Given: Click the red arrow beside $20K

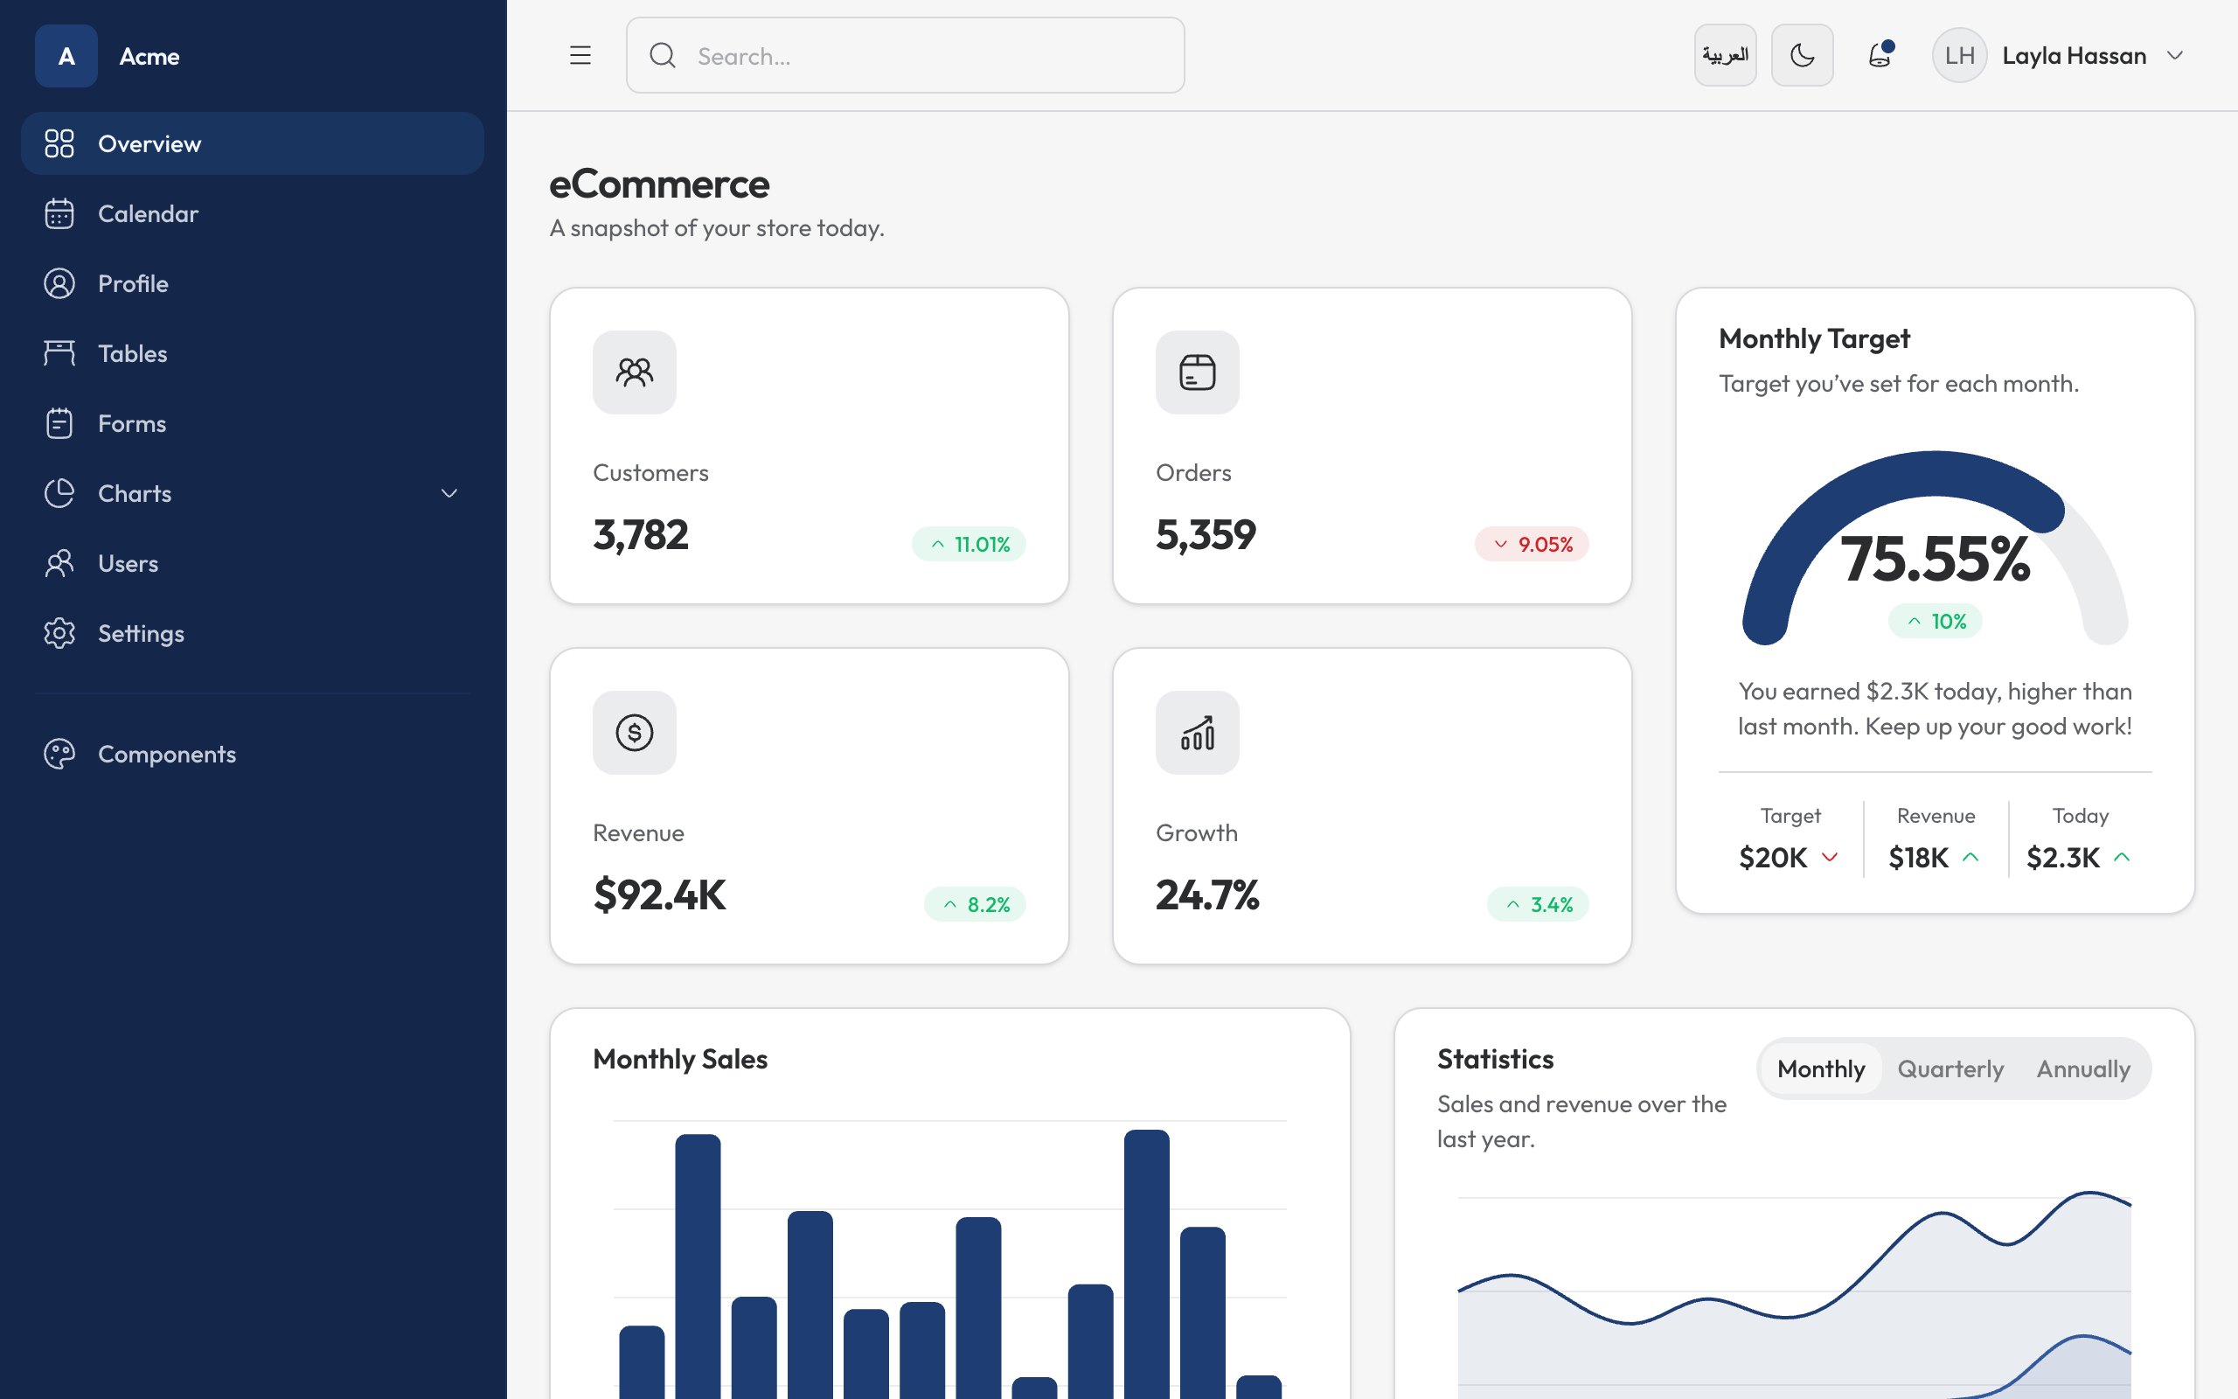Looking at the screenshot, I should (1829, 857).
